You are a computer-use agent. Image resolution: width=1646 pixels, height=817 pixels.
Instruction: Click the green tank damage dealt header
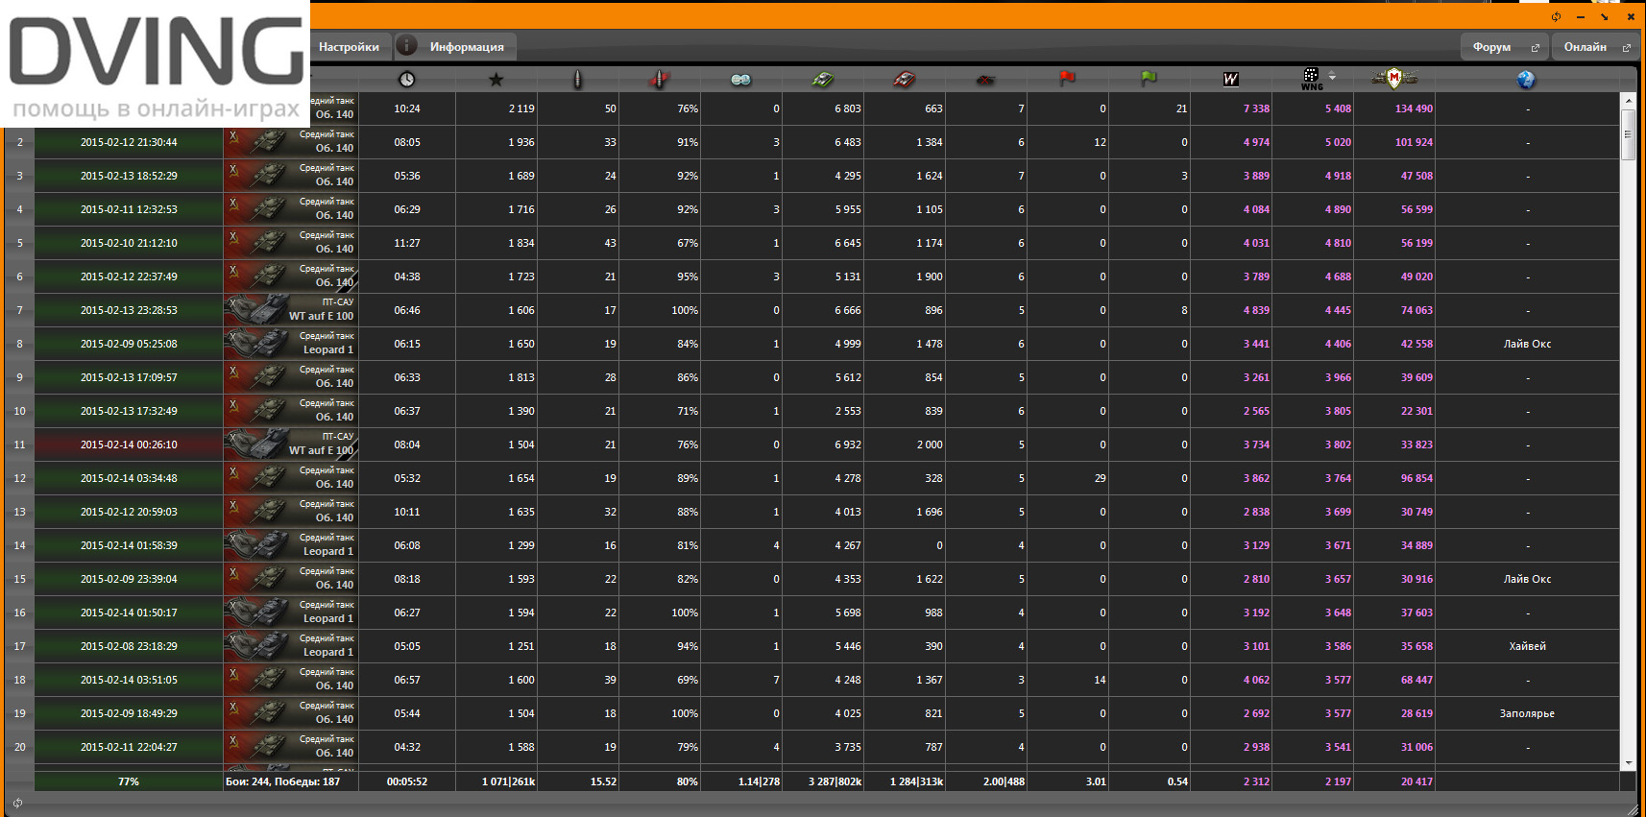tap(822, 80)
